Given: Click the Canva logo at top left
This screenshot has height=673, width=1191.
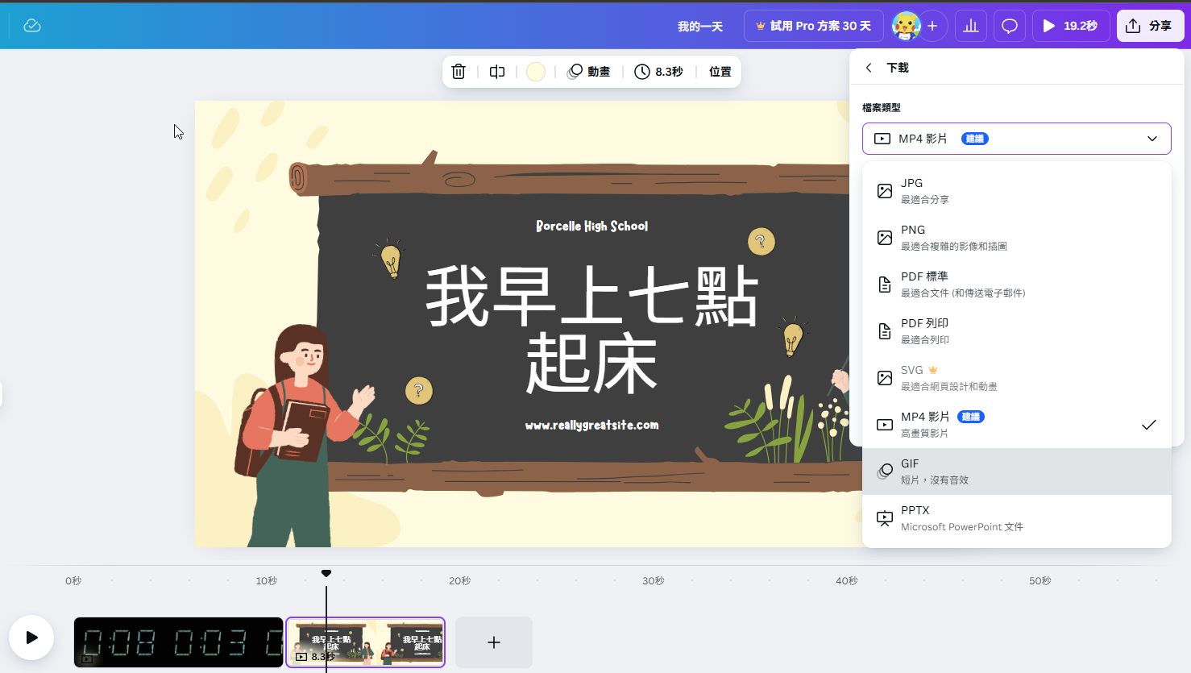Looking at the screenshot, I should coord(32,25).
